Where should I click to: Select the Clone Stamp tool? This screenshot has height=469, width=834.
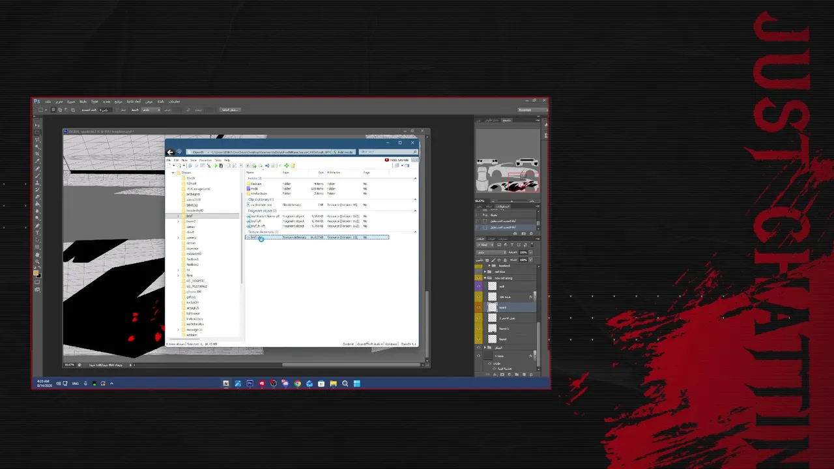(37, 182)
